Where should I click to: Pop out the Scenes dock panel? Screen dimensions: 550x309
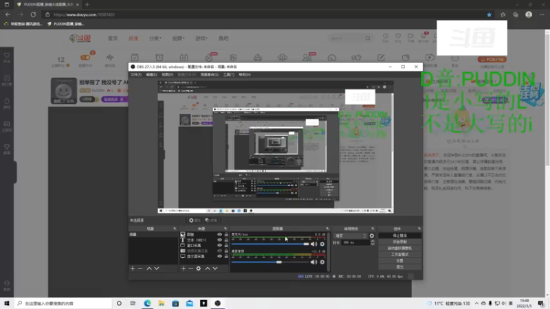click(175, 229)
